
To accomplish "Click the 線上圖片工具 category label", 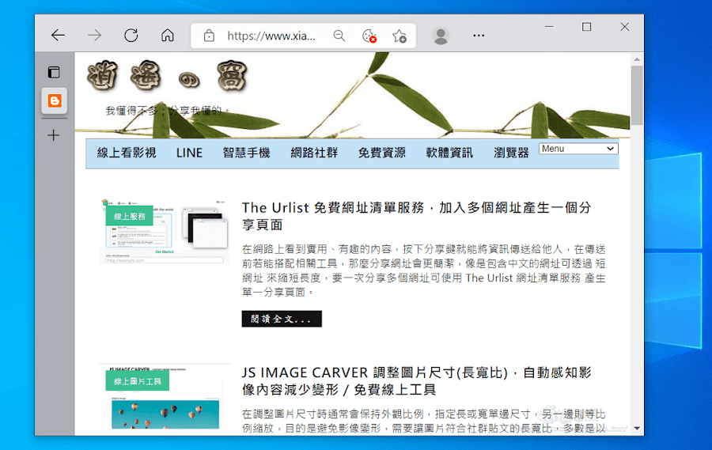I will 137,381.
